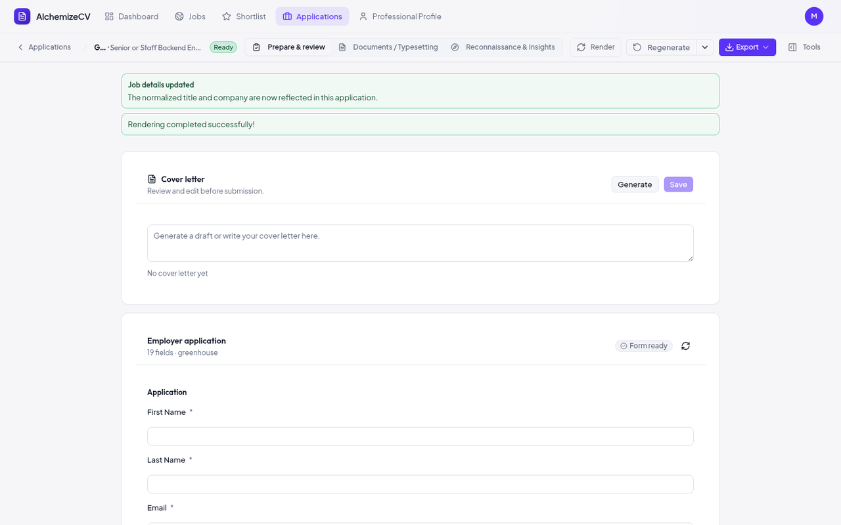Click the Regenerate button
This screenshot has width=841, height=525.
[x=662, y=47]
